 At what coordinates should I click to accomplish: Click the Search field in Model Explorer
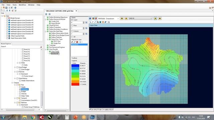click(20, 47)
